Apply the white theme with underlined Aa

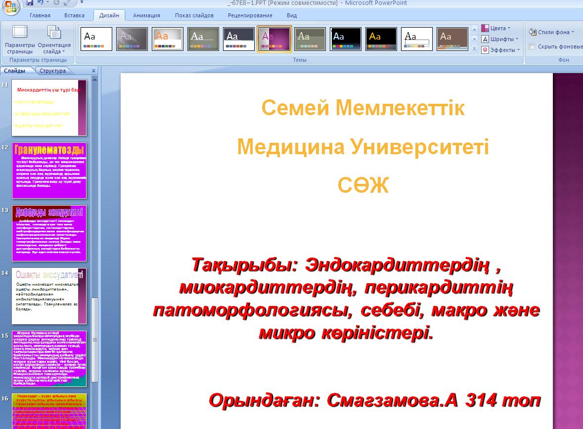pos(417,39)
